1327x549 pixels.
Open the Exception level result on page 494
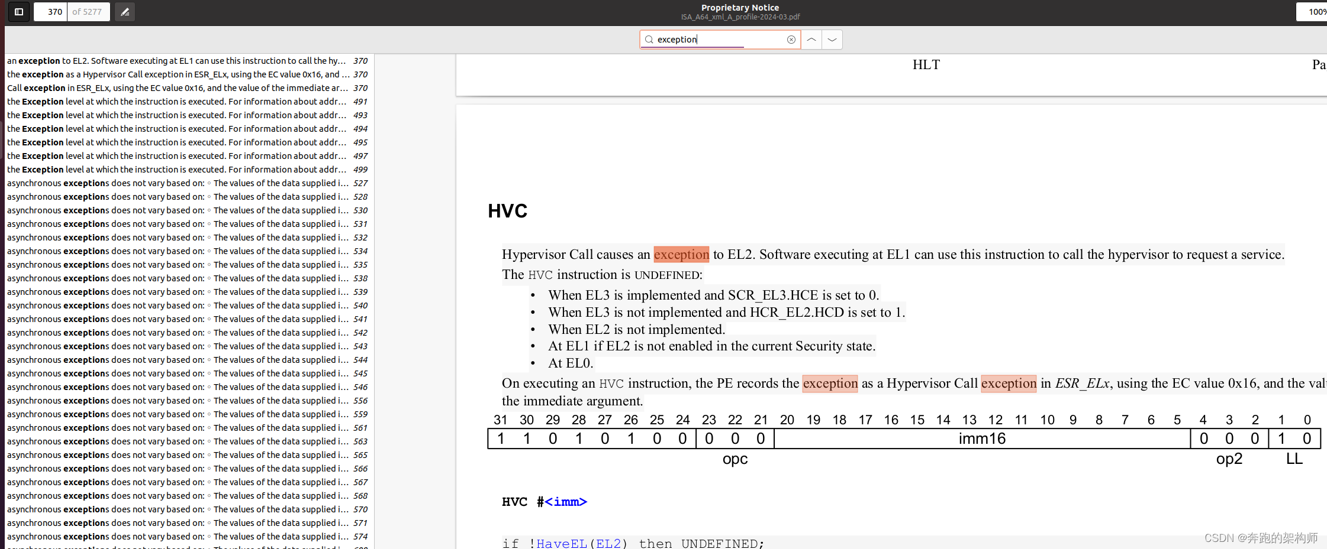click(x=188, y=129)
